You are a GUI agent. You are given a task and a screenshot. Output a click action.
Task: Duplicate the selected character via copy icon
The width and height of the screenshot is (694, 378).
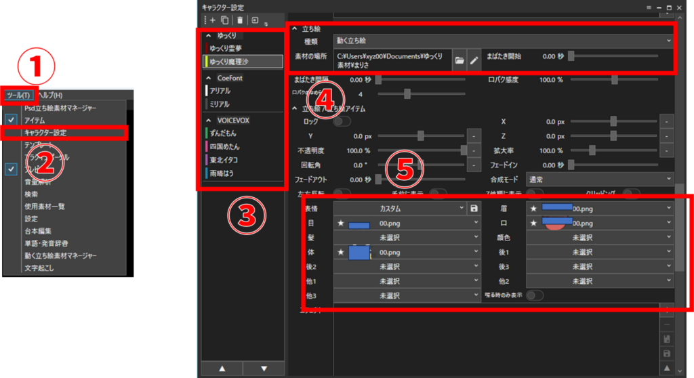tap(225, 20)
